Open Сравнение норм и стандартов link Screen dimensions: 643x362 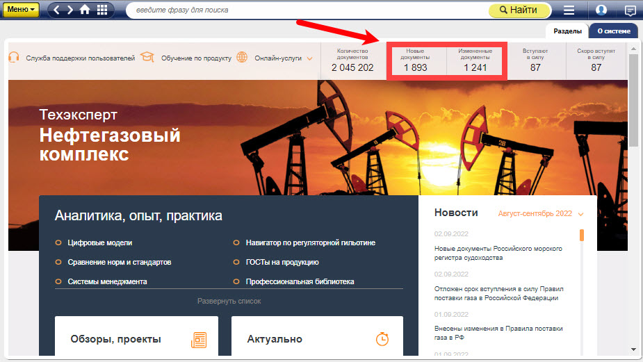point(120,262)
